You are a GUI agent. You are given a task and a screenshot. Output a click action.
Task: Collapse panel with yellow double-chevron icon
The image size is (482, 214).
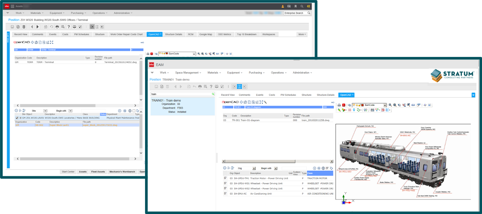click(308, 6)
